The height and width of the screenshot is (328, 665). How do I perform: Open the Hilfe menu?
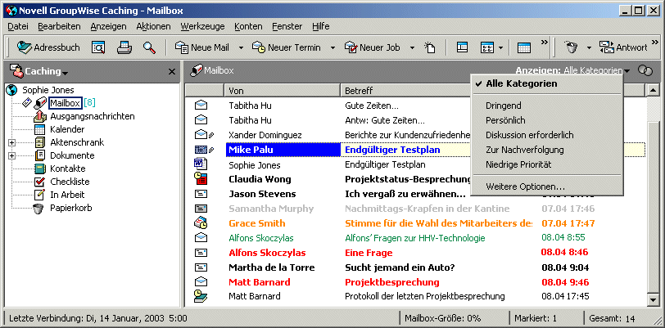pos(321,26)
